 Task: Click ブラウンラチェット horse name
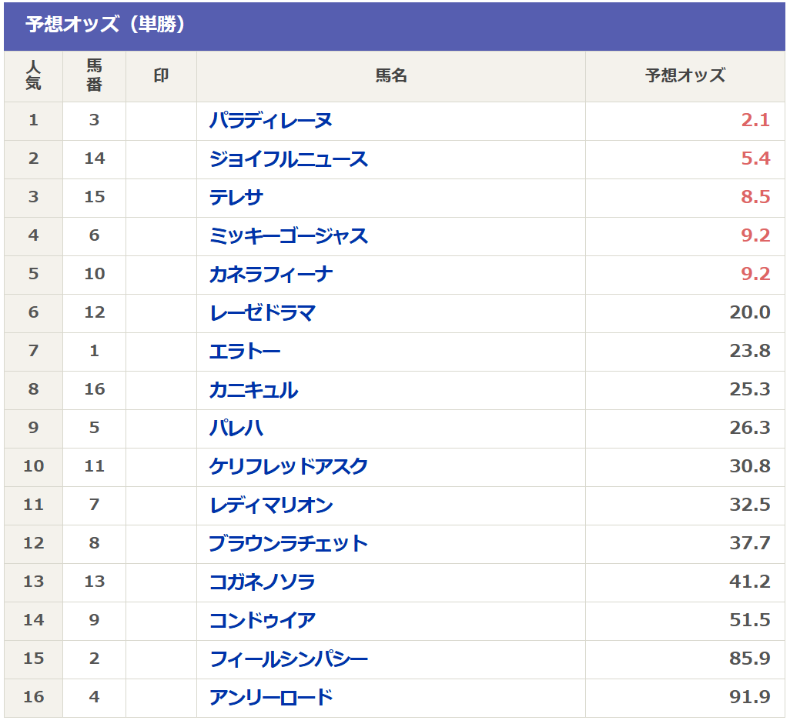click(x=288, y=544)
